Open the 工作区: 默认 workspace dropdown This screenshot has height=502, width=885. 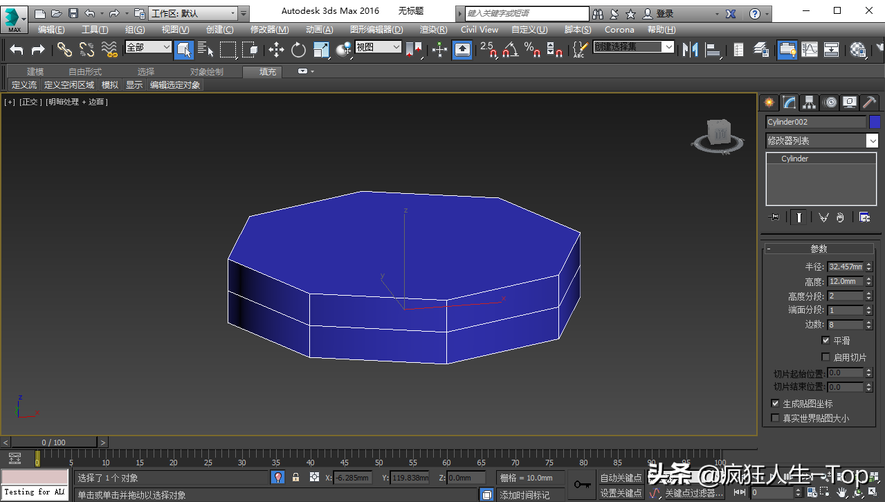(x=193, y=13)
